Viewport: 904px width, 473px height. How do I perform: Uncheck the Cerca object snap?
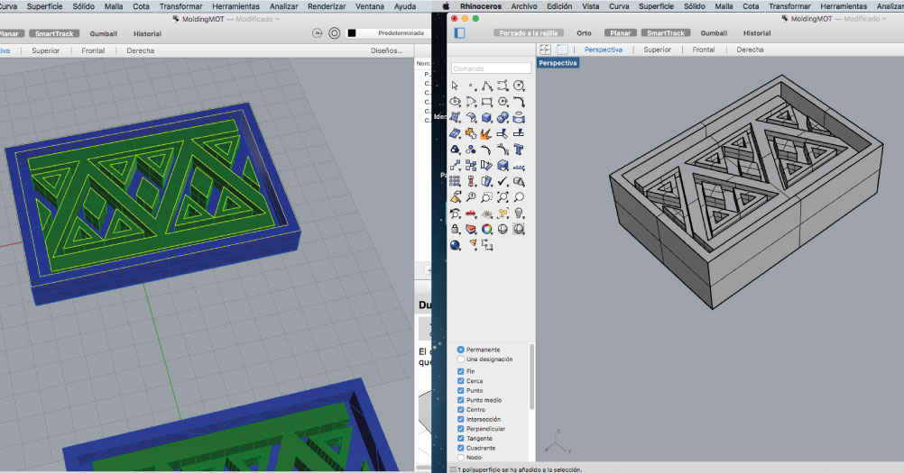pos(461,381)
